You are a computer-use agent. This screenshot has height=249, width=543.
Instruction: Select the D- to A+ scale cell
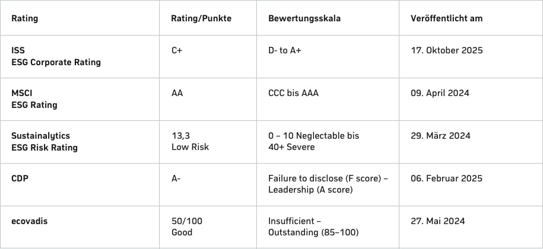(x=285, y=50)
